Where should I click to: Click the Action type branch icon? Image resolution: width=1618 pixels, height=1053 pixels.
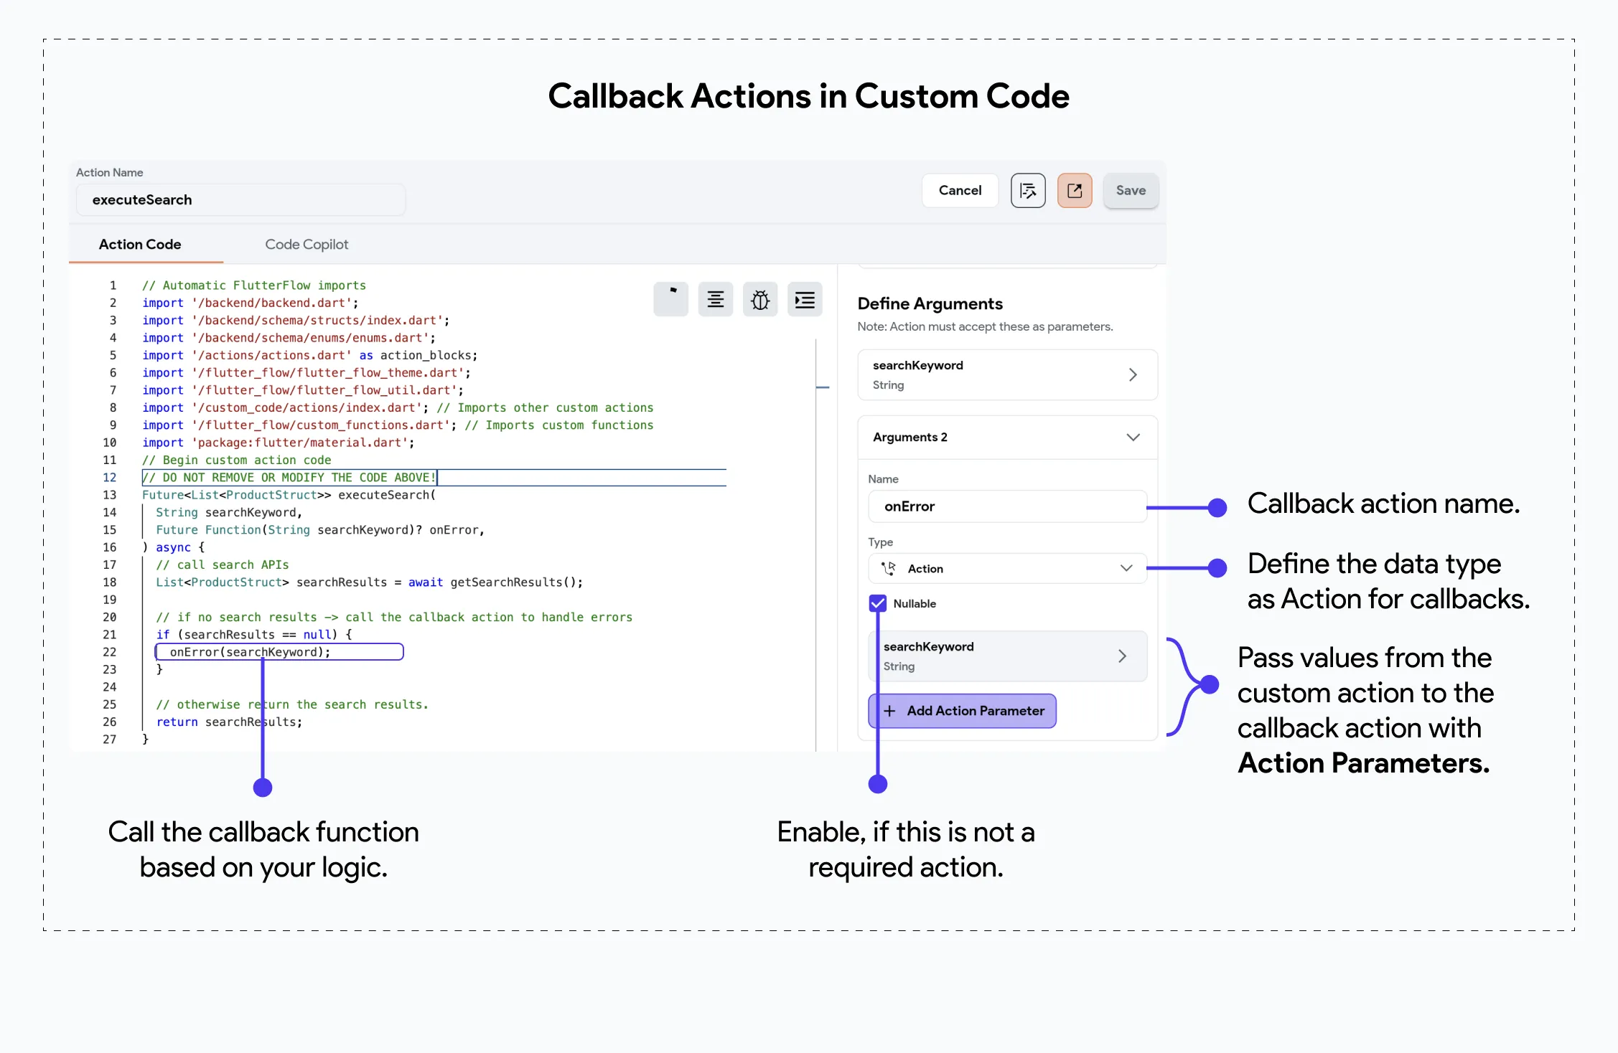(889, 568)
